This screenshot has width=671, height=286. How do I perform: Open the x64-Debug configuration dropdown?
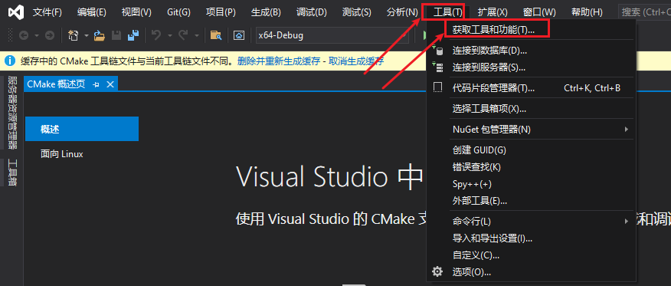pos(332,35)
